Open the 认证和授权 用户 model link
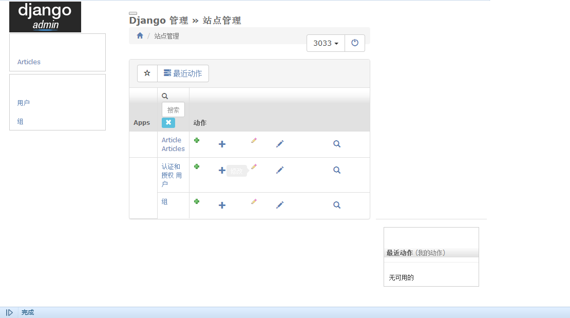 coord(172,175)
